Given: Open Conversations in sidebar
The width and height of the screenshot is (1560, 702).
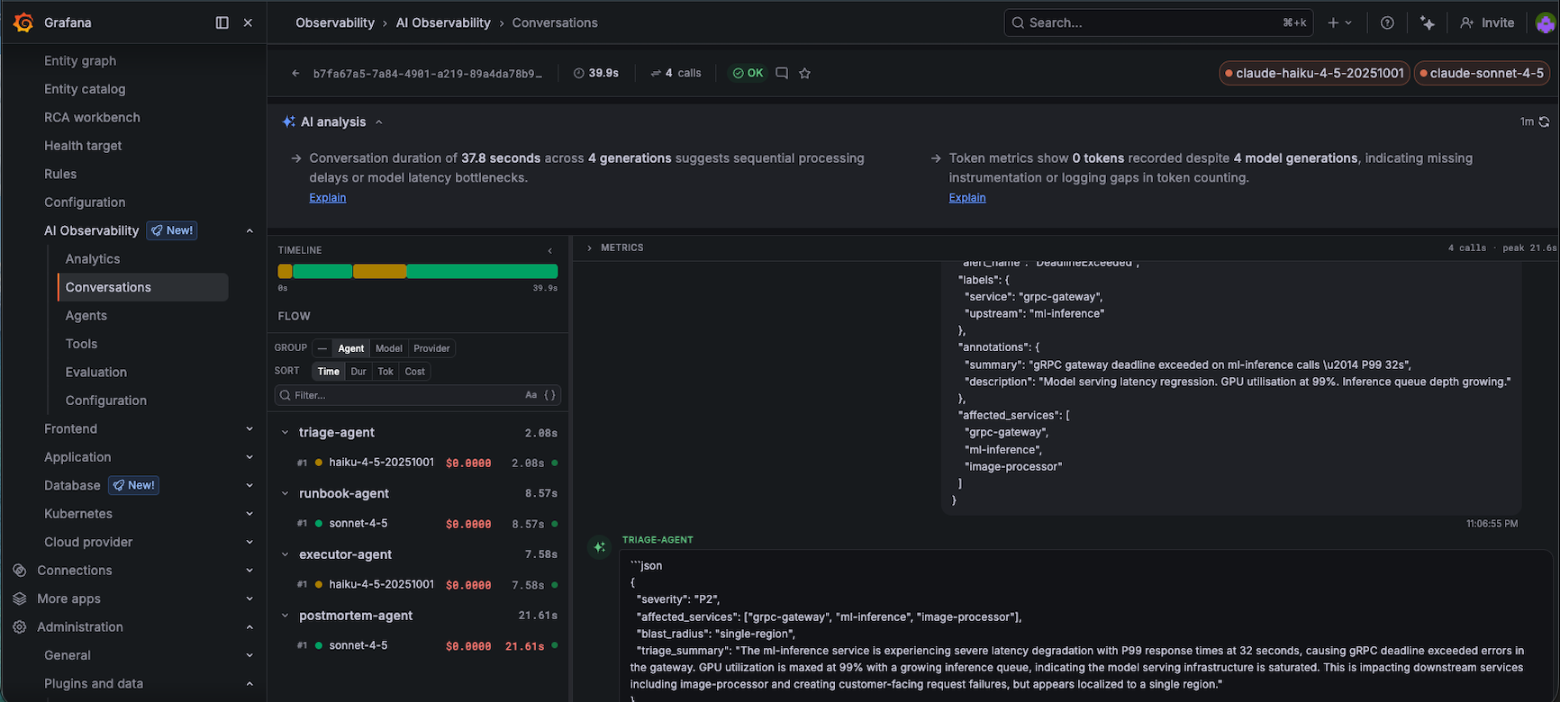Looking at the screenshot, I should click(x=108, y=287).
